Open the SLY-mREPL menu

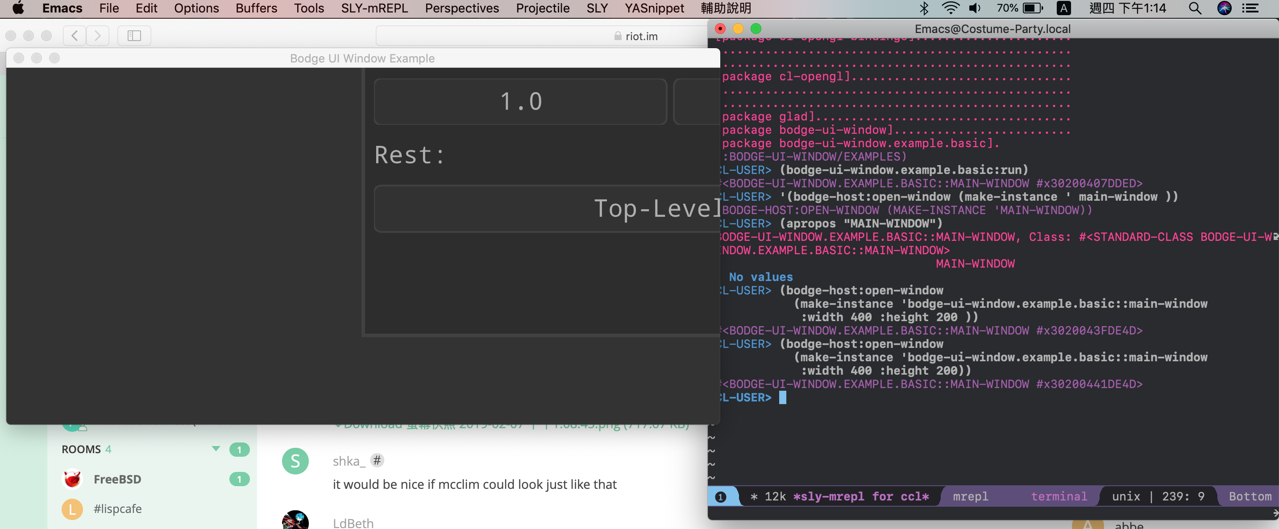pyautogui.click(x=374, y=8)
